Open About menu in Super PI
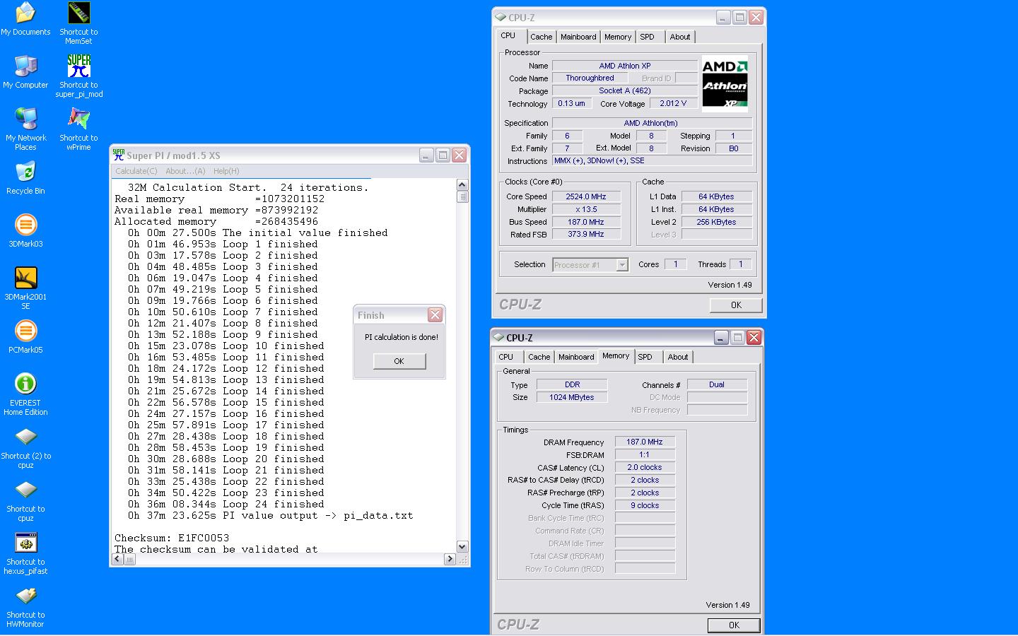This screenshot has width=1018, height=636. tap(185, 171)
